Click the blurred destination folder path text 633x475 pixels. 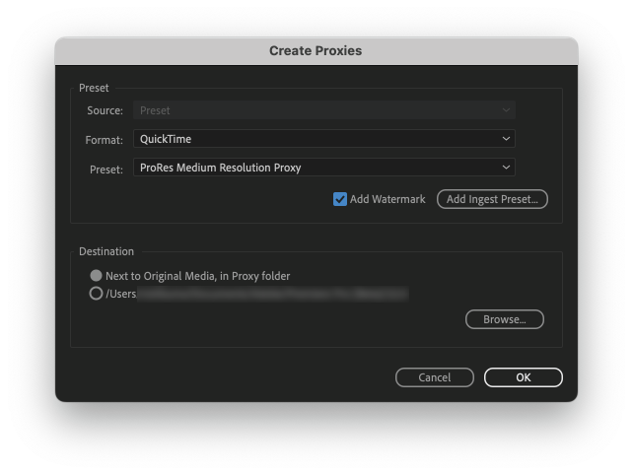tap(271, 293)
